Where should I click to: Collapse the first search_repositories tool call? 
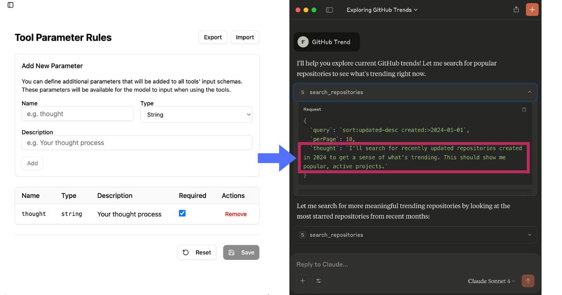415,92
